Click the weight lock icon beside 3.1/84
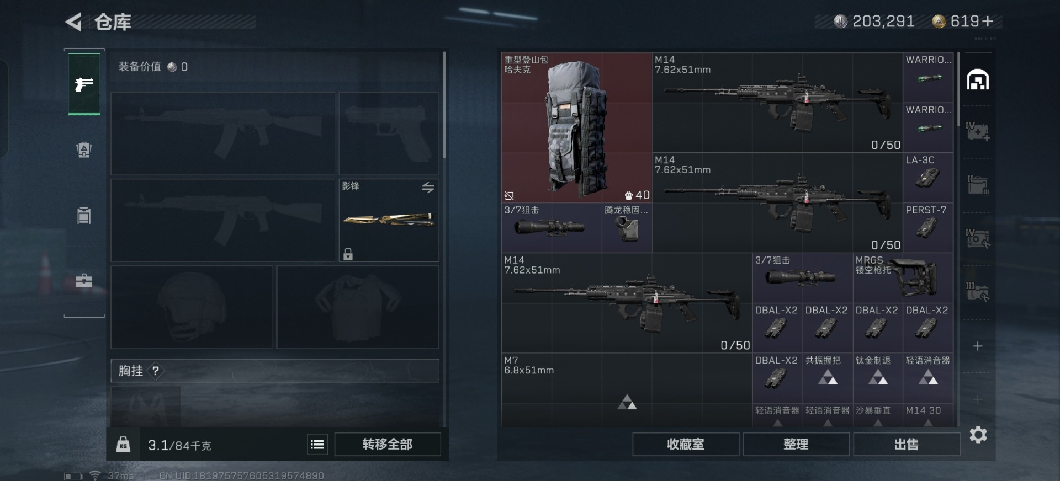Image resolution: width=1060 pixels, height=481 pixels. click(123, 444)
